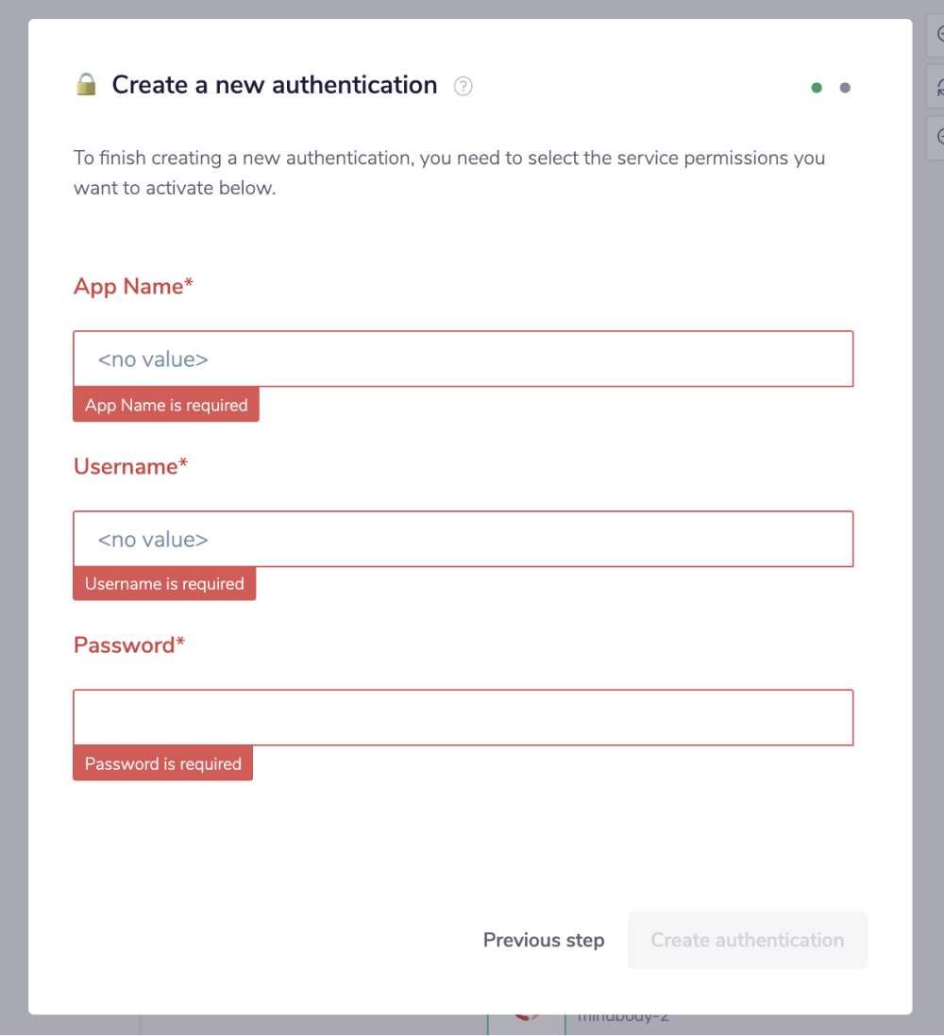Image resolution: width=944 pixels, height=1036 pixels.
Task: Click the "Username is required" error tag
Action: click(164, 584)
